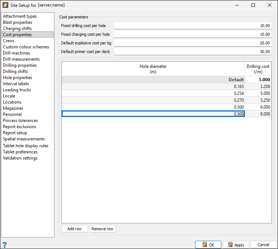Click the Hole diameter column header

click(x=153, y=69)
